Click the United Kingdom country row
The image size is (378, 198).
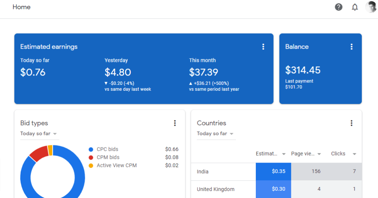(276, 189)
